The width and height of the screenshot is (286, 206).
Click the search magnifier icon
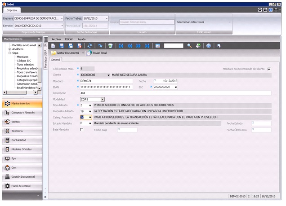(189, 46)
